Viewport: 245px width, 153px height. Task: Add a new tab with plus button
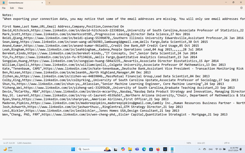[x=49, y=3]
